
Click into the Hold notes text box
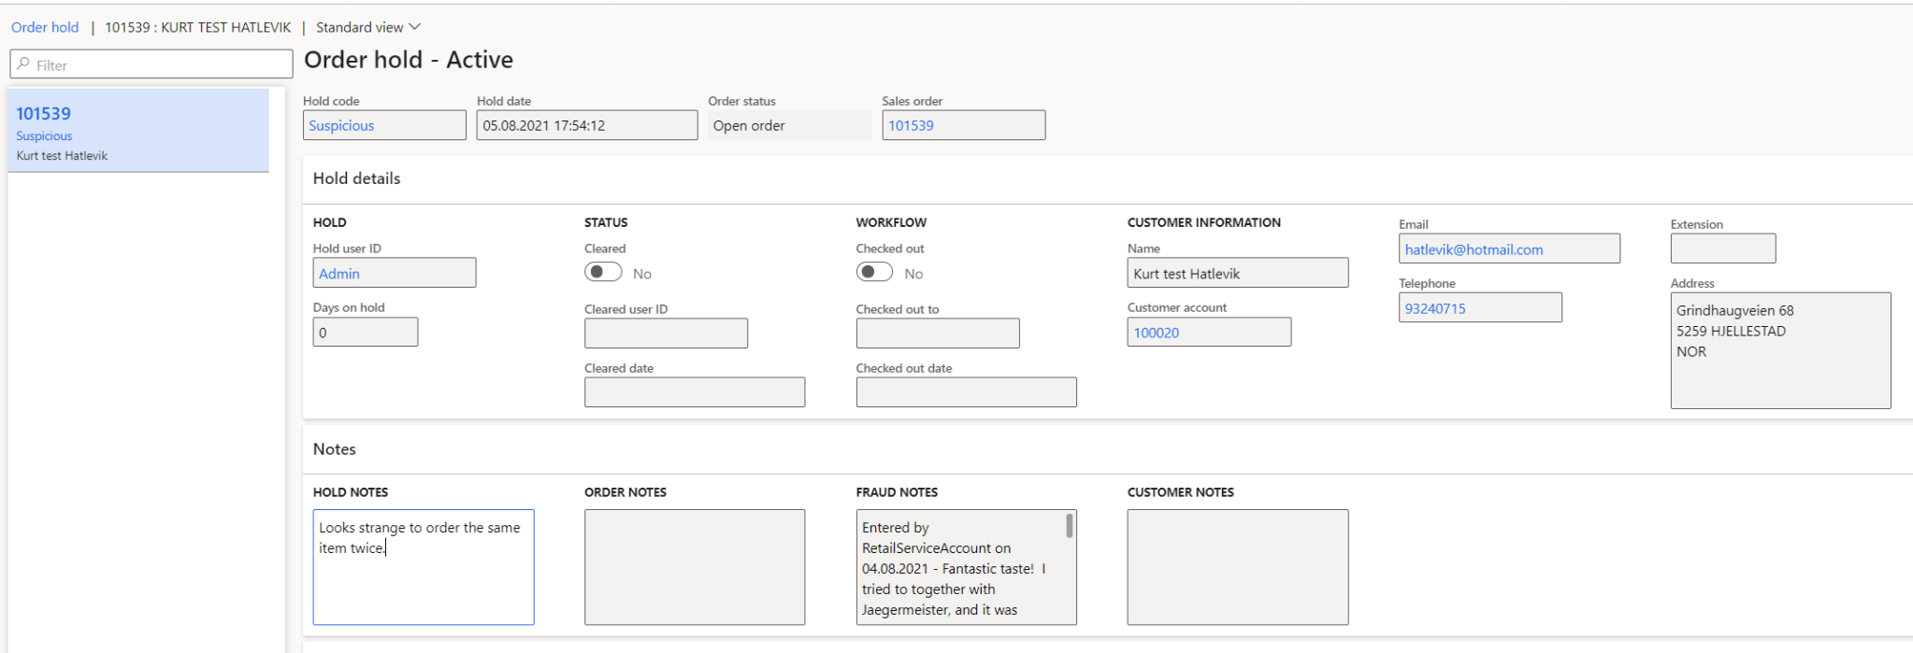click(x=423, y=579)
